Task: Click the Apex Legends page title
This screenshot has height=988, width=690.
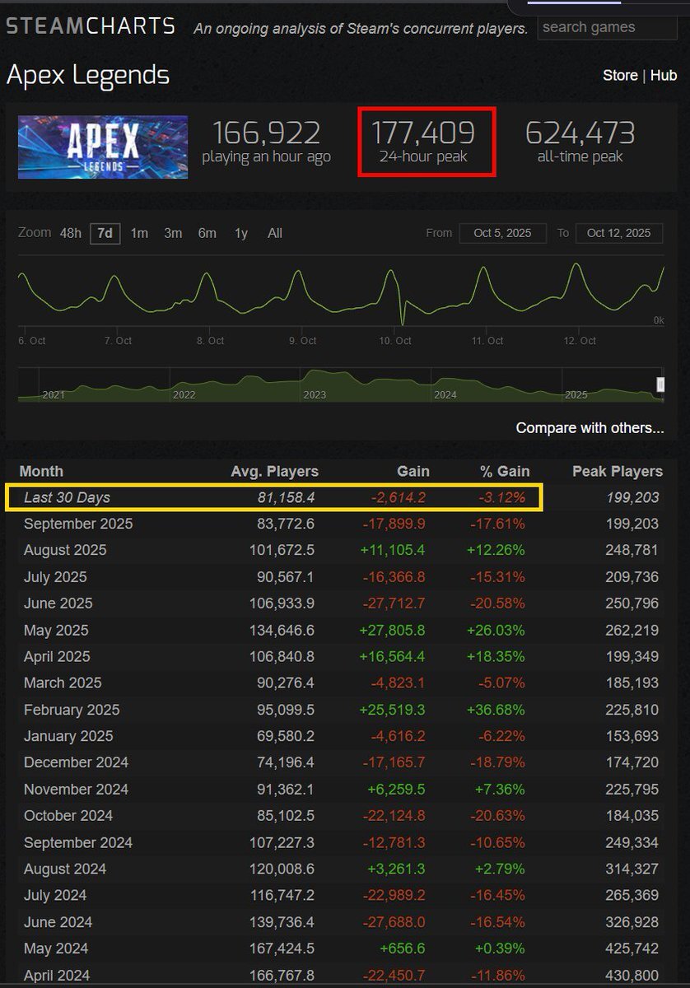Action: [x=88, y=76]
